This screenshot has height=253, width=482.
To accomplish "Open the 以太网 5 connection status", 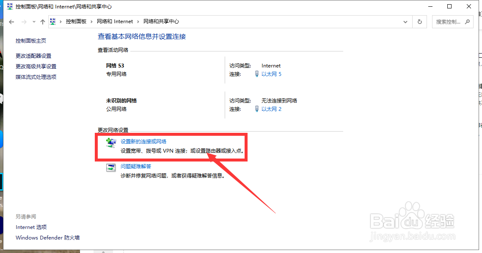I will point(271,74).
